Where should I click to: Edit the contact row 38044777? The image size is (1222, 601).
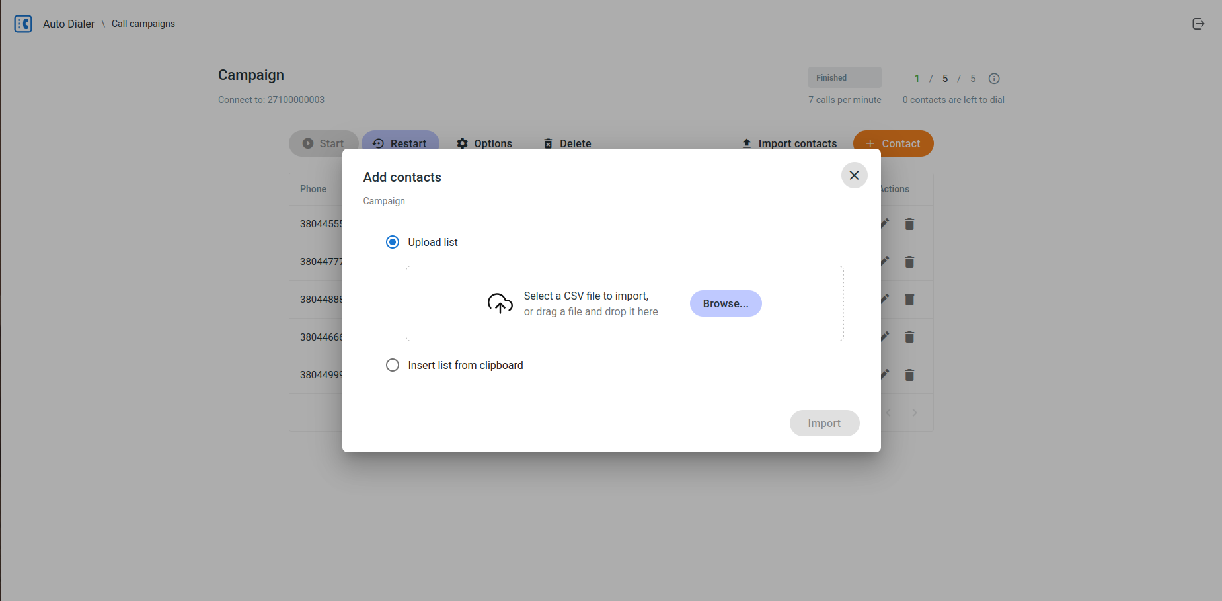[886, 261]
